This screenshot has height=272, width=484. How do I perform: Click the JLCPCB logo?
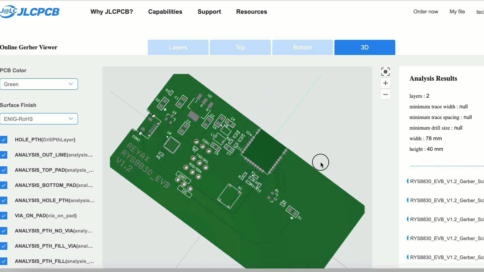[x=30, y=12]
